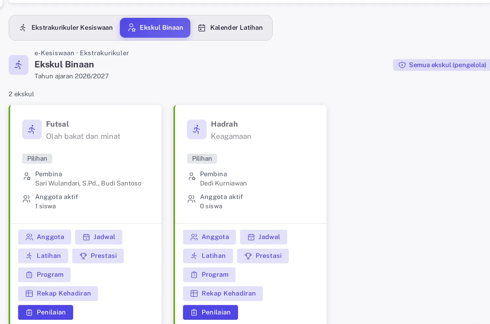
Task: Open Penilaian for Hadrah
Action: pos(211,312)
